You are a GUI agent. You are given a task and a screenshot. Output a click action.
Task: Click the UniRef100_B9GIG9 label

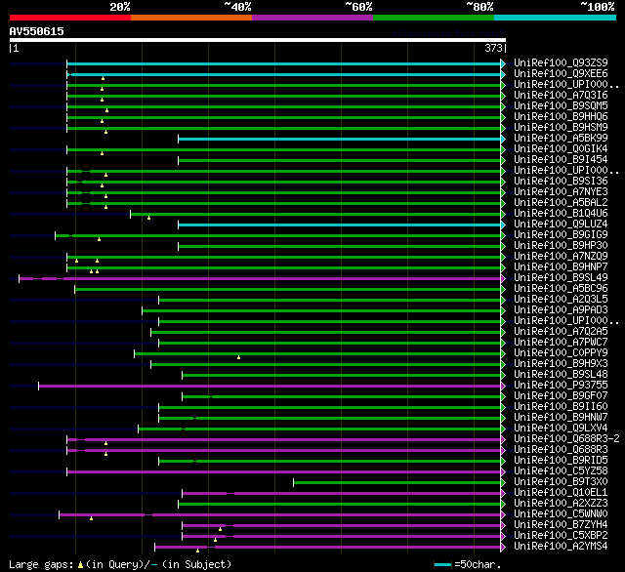click(561, 235)
